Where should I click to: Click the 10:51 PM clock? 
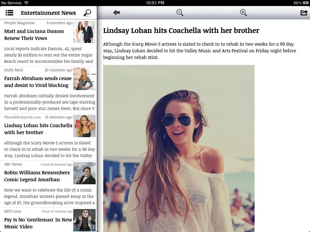point(155,3)
